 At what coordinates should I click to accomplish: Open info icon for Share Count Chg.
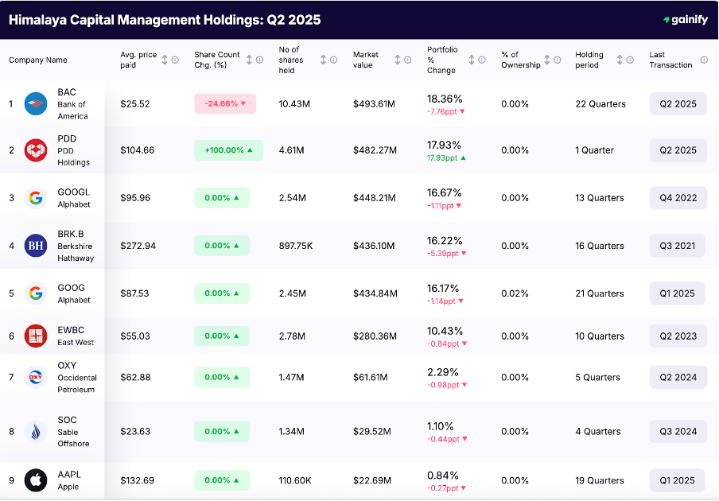[x=259, y=60]
